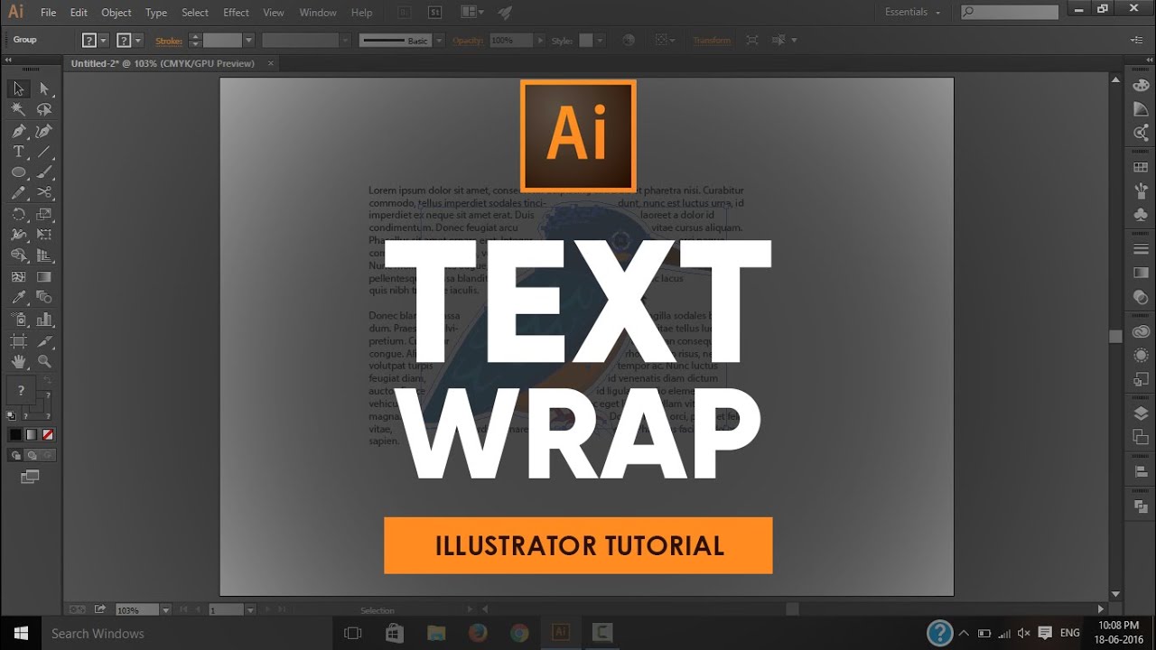Image resolution: width=1156 pixels, height=650 pixels.
Task: Select the Rotate tool
Action: [18, 214]
